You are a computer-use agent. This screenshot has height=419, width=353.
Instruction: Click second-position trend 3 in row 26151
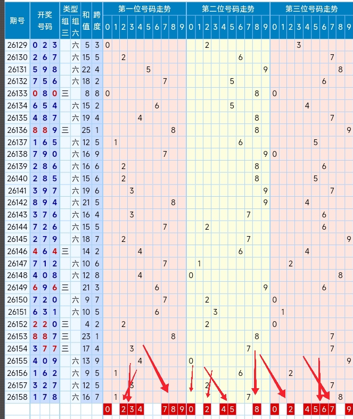point(215,312)
